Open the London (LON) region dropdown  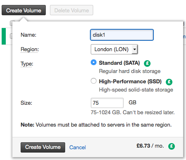(114, 49)
